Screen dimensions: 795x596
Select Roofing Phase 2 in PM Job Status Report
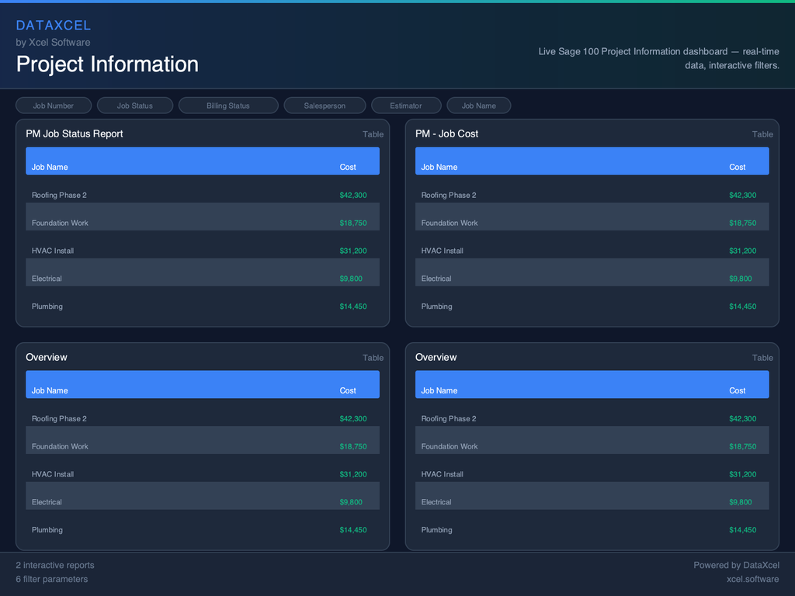[x=59, y=195]
